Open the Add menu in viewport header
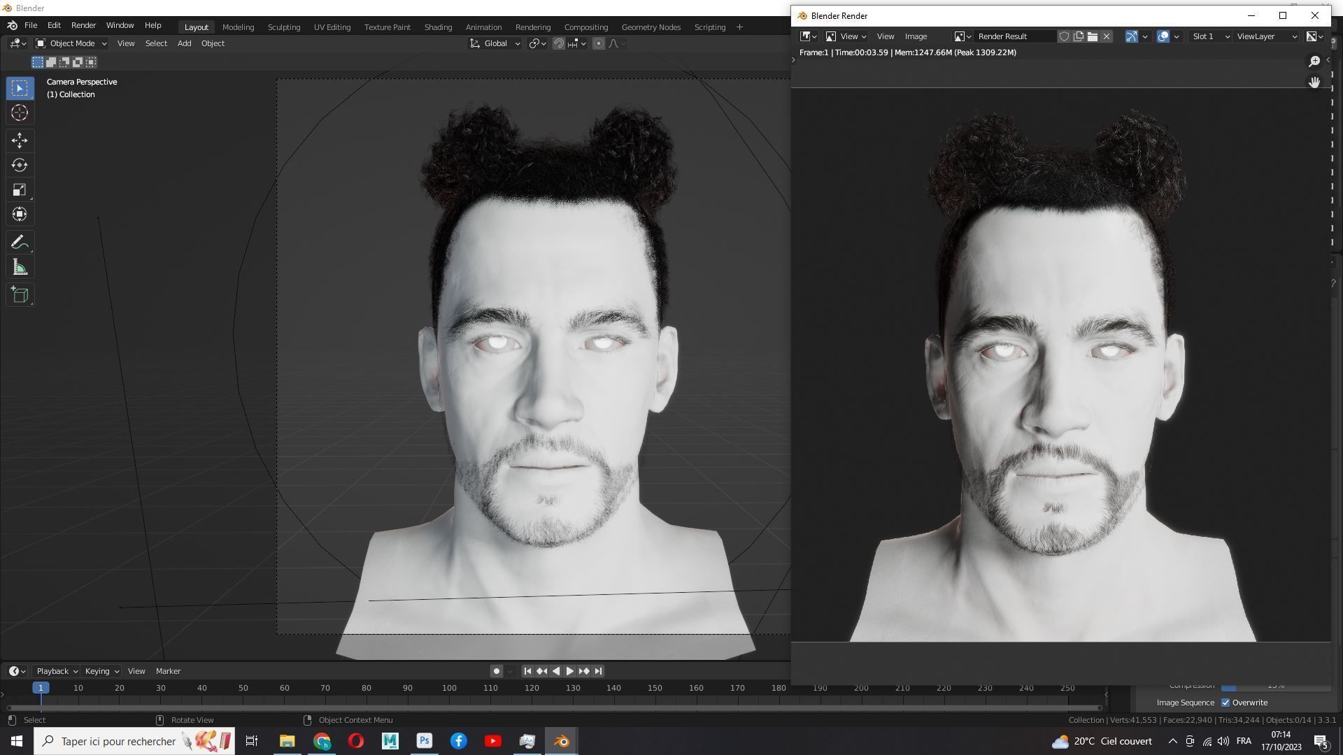This screenshot has width=1343, height=755. 184,43
